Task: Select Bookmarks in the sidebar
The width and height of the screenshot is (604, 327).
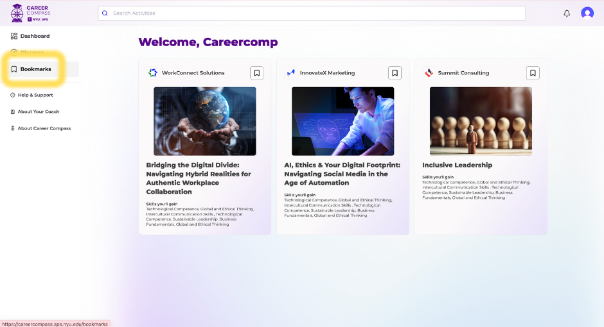Action: tap(35, 69)
